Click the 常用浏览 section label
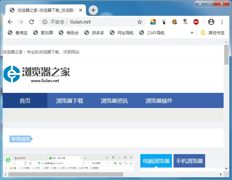This screenshot has width=232, height=180. pyautogui.click(x=21, y=139)
